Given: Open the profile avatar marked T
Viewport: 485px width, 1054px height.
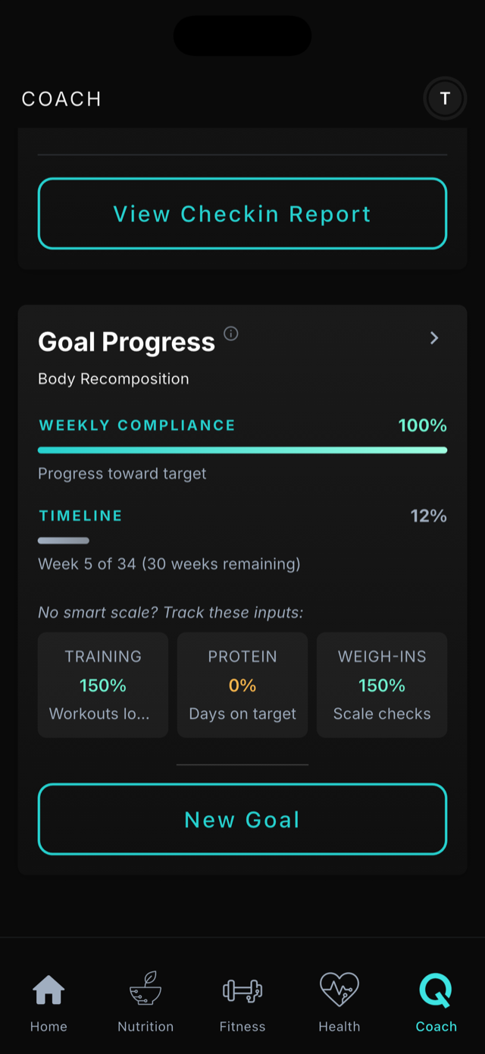Looking at the screenshot, I should pyautogui.click(x=445, y=98).
